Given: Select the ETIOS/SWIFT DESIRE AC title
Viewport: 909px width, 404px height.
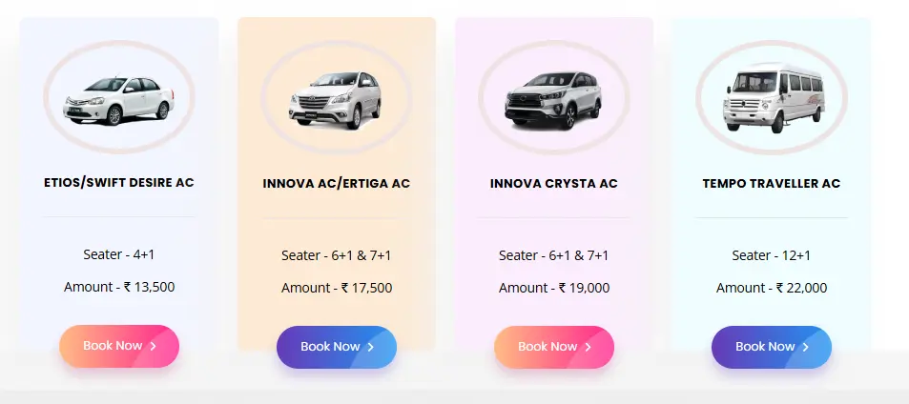Looking at the screenshot, I should pyautogui.click(x=119, y=182).
